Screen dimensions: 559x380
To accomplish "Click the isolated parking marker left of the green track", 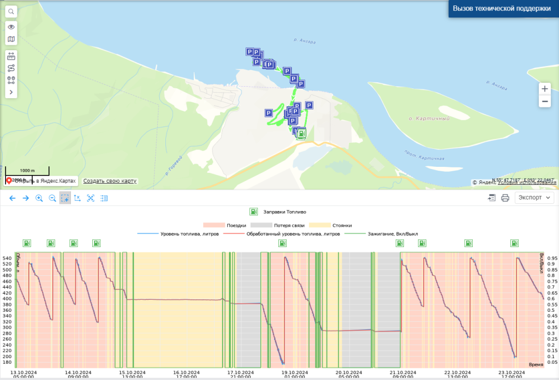I will [269, 113].
